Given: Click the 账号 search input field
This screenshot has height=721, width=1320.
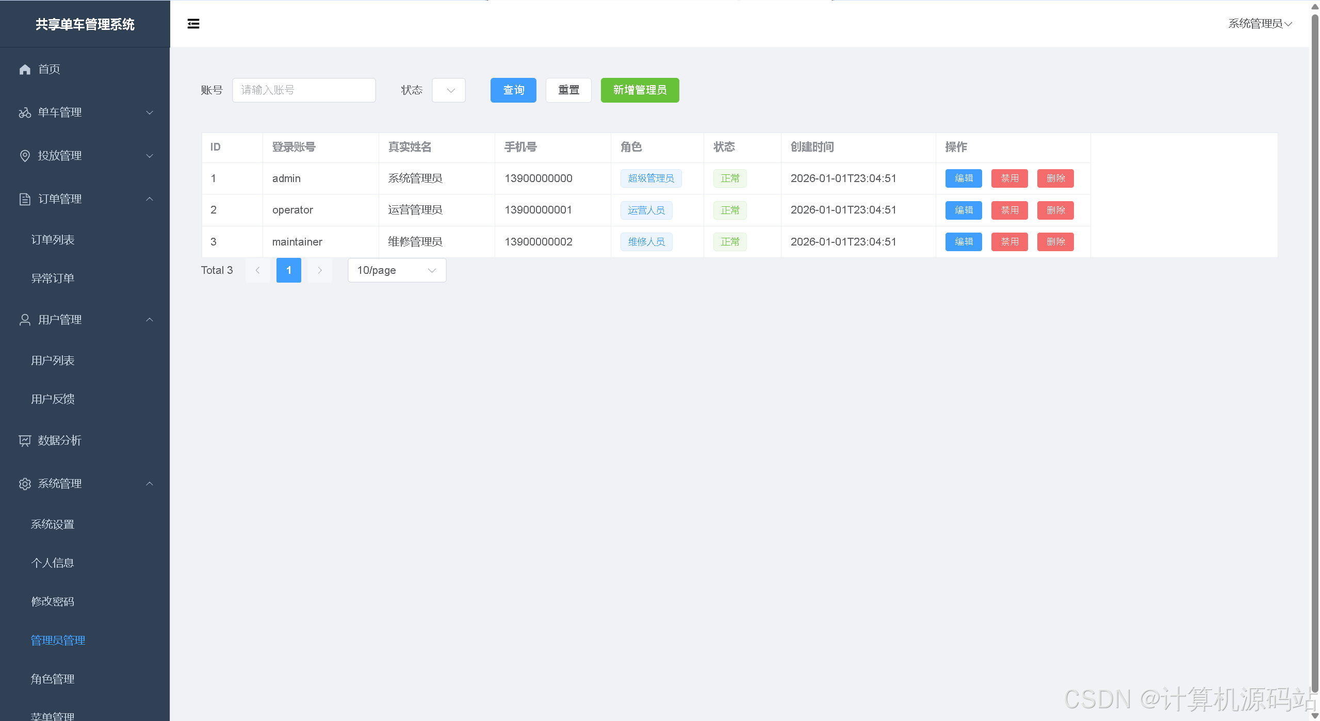Looking at the screenshot, I should click(x=304, y=90).
